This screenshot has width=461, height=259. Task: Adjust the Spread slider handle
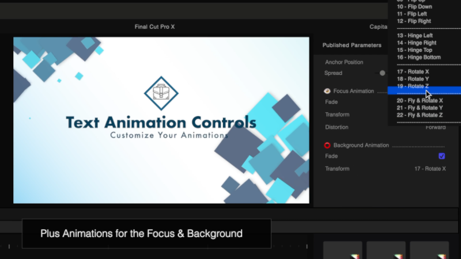tap(382, 73)
